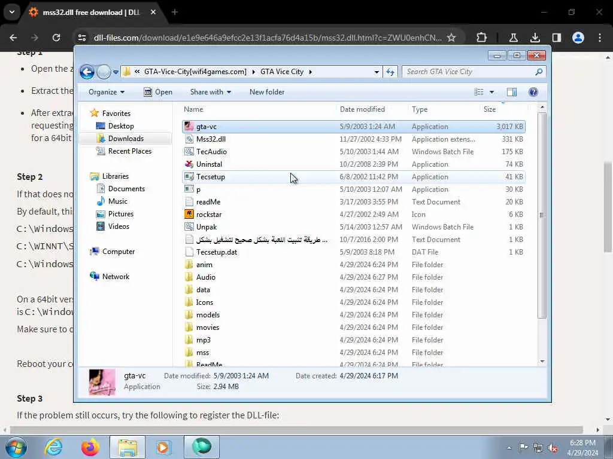Open the Pictures library
The height and width of the screenshot is (459, 613).
point(120,214)
